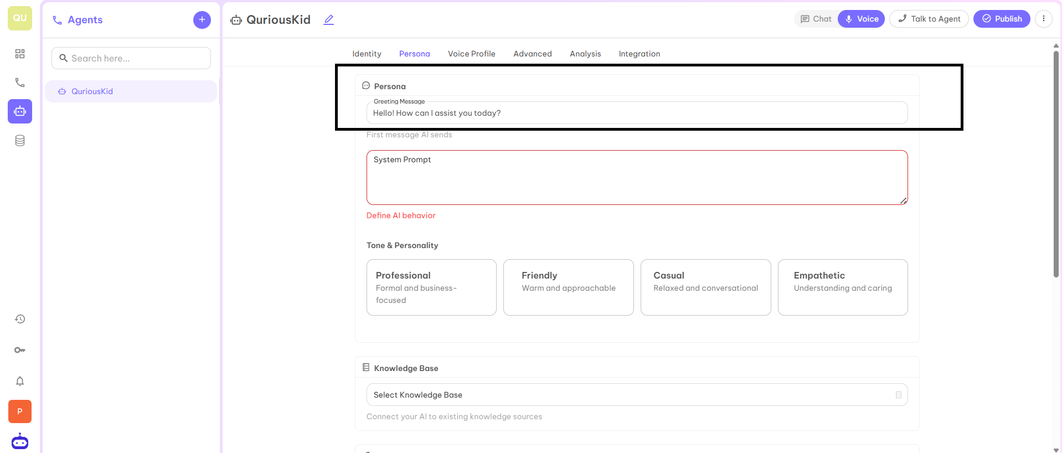Click the scrollbar up arrow
Image resolution: width=1062 pixels, height=453 pixels.
click(1056, 45)
